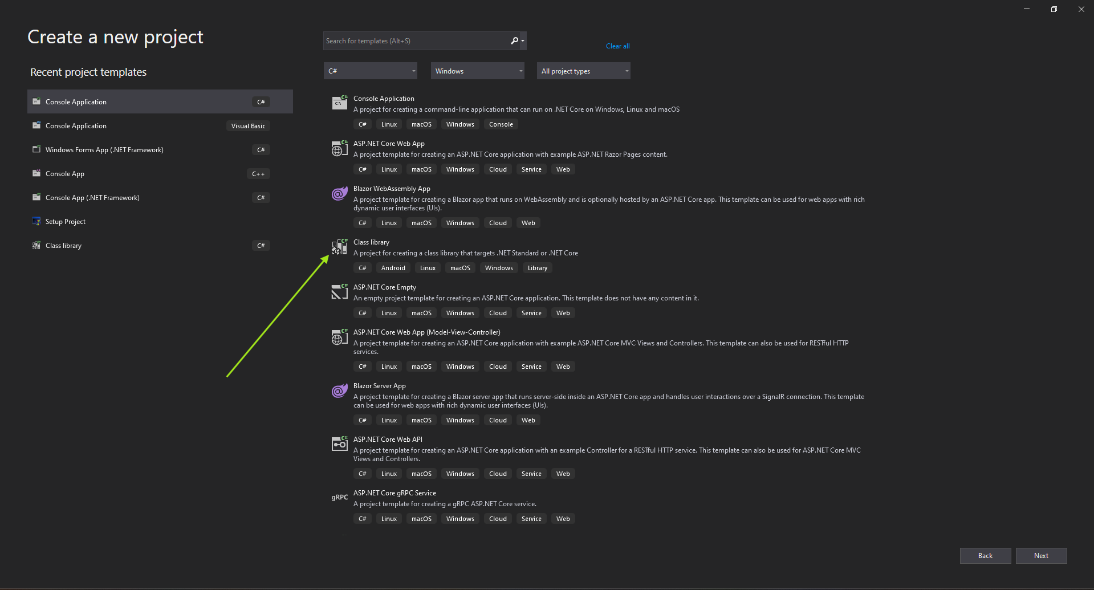Click the Console Application template icon in results
Viewport: 1094px width, 590px height.
pyautogui.click(x=340, y=103)
